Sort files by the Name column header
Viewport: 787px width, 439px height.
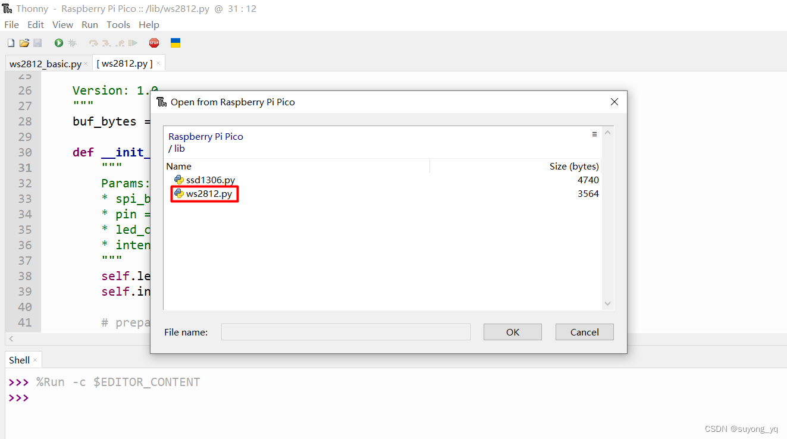[x=297, y=166]
